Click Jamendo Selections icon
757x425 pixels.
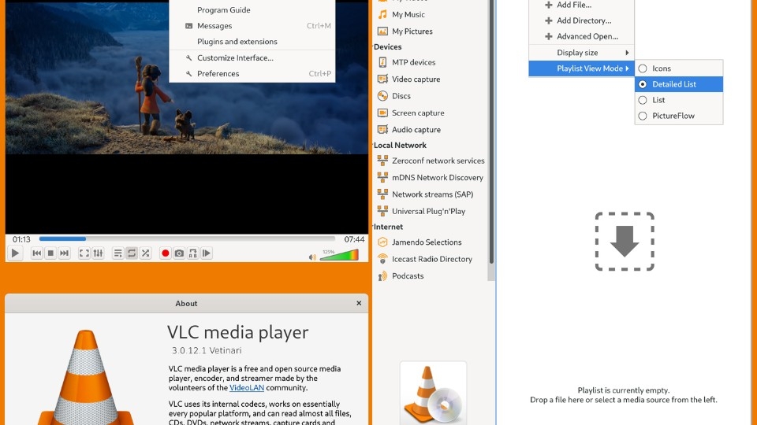pyautogui.click(x=382, y=242)
